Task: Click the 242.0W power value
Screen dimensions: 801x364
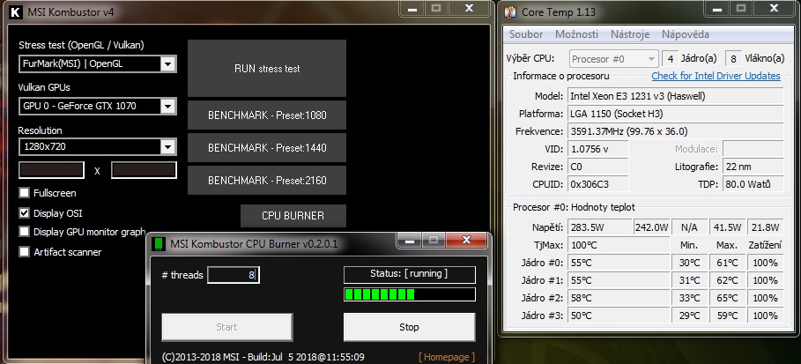Action: coord(652,227)
